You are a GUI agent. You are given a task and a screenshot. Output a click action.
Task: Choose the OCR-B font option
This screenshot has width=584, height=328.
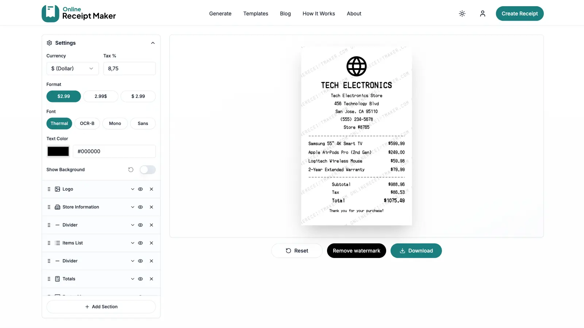point(87,124)
